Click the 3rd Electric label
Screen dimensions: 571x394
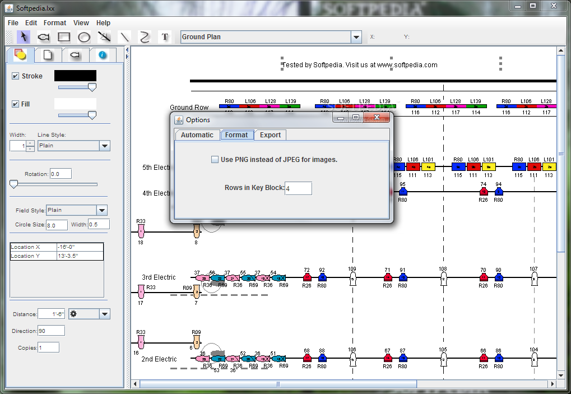(159, 277)
